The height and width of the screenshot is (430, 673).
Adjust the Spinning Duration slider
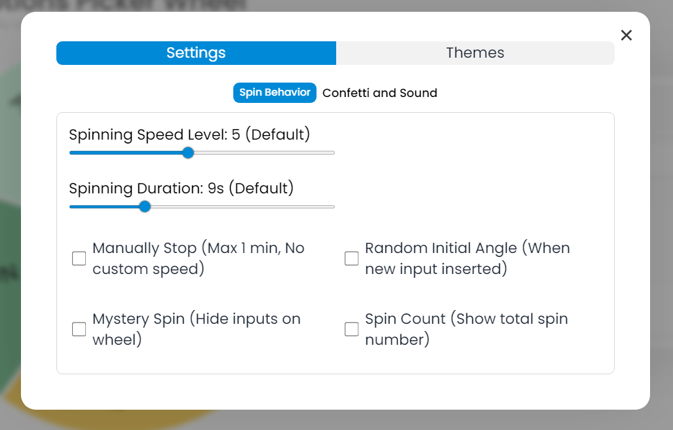[144, 206]
